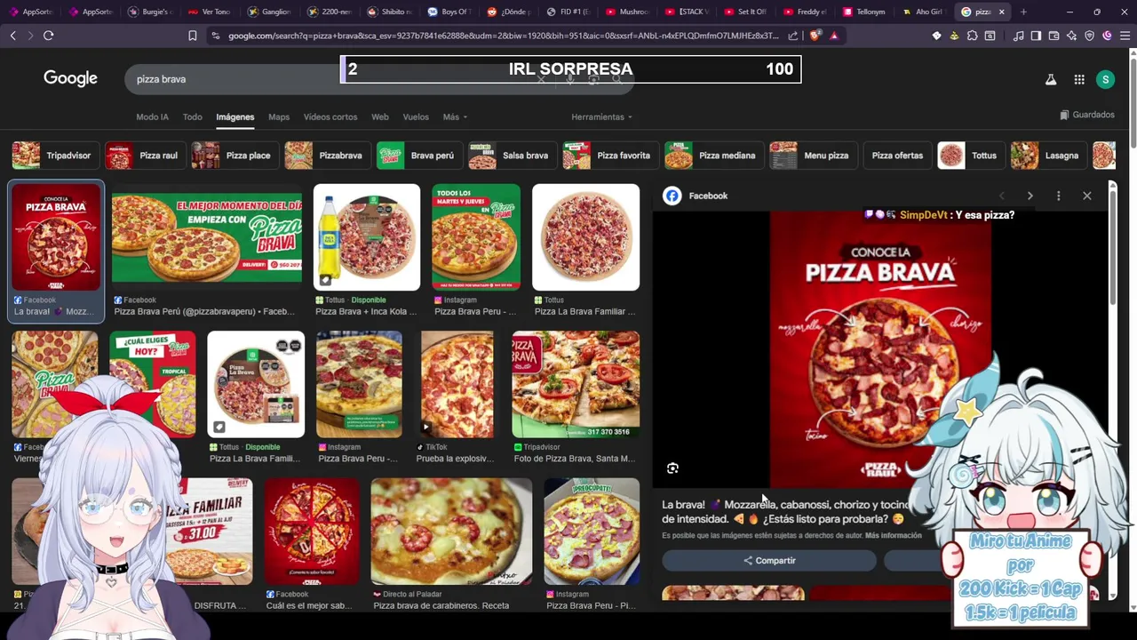Open the Brave playlist music icon
Viewport: 1137px width, 640px height.
(x=1018, y=36)
